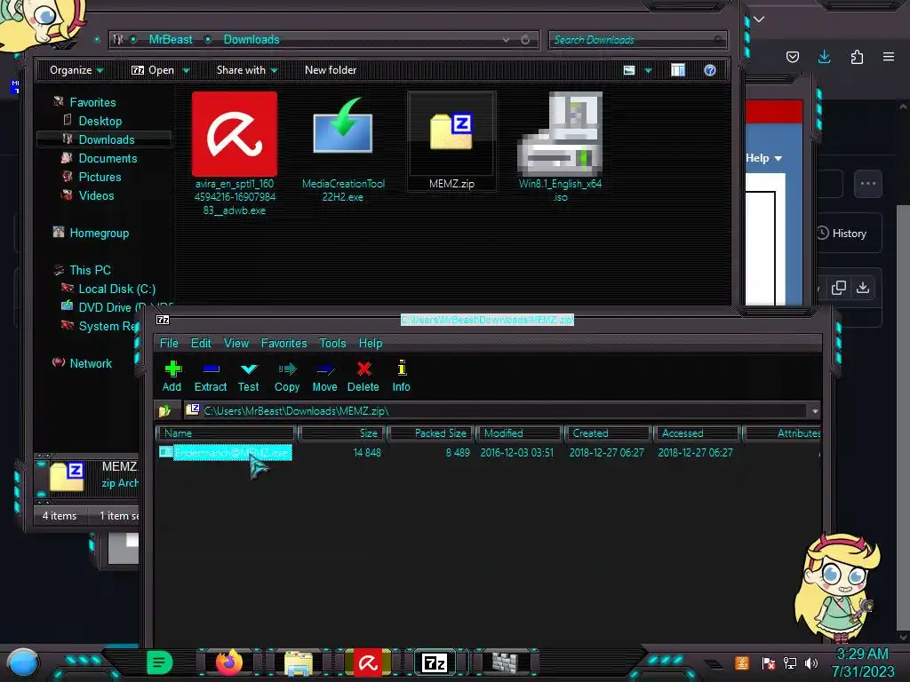Expand the Open button dropdown arrow
Image resolution: width=910 pixels, height=682 pixels.
[187, 70]
